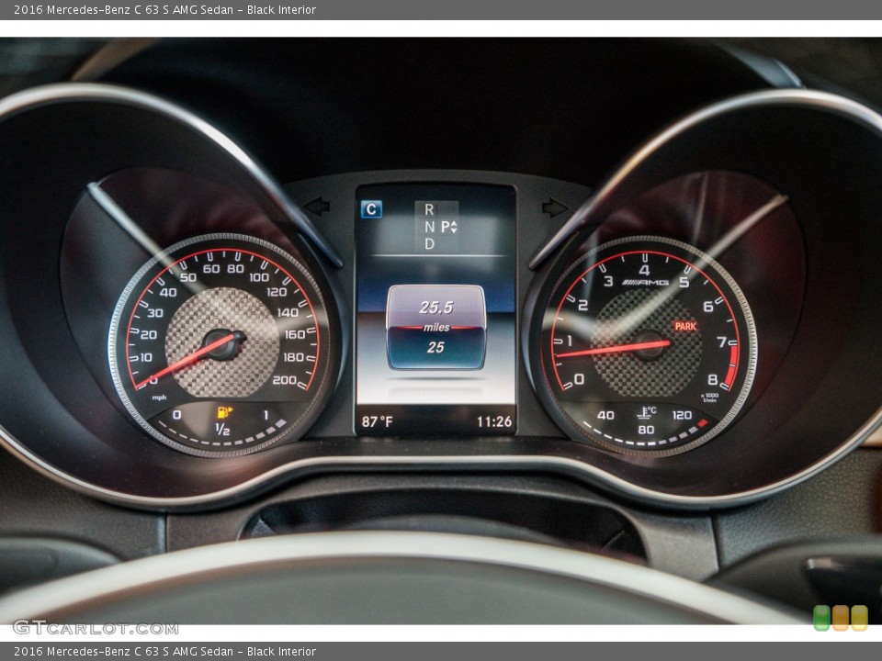Click the speedometer needle hub

tap(224, 344)
